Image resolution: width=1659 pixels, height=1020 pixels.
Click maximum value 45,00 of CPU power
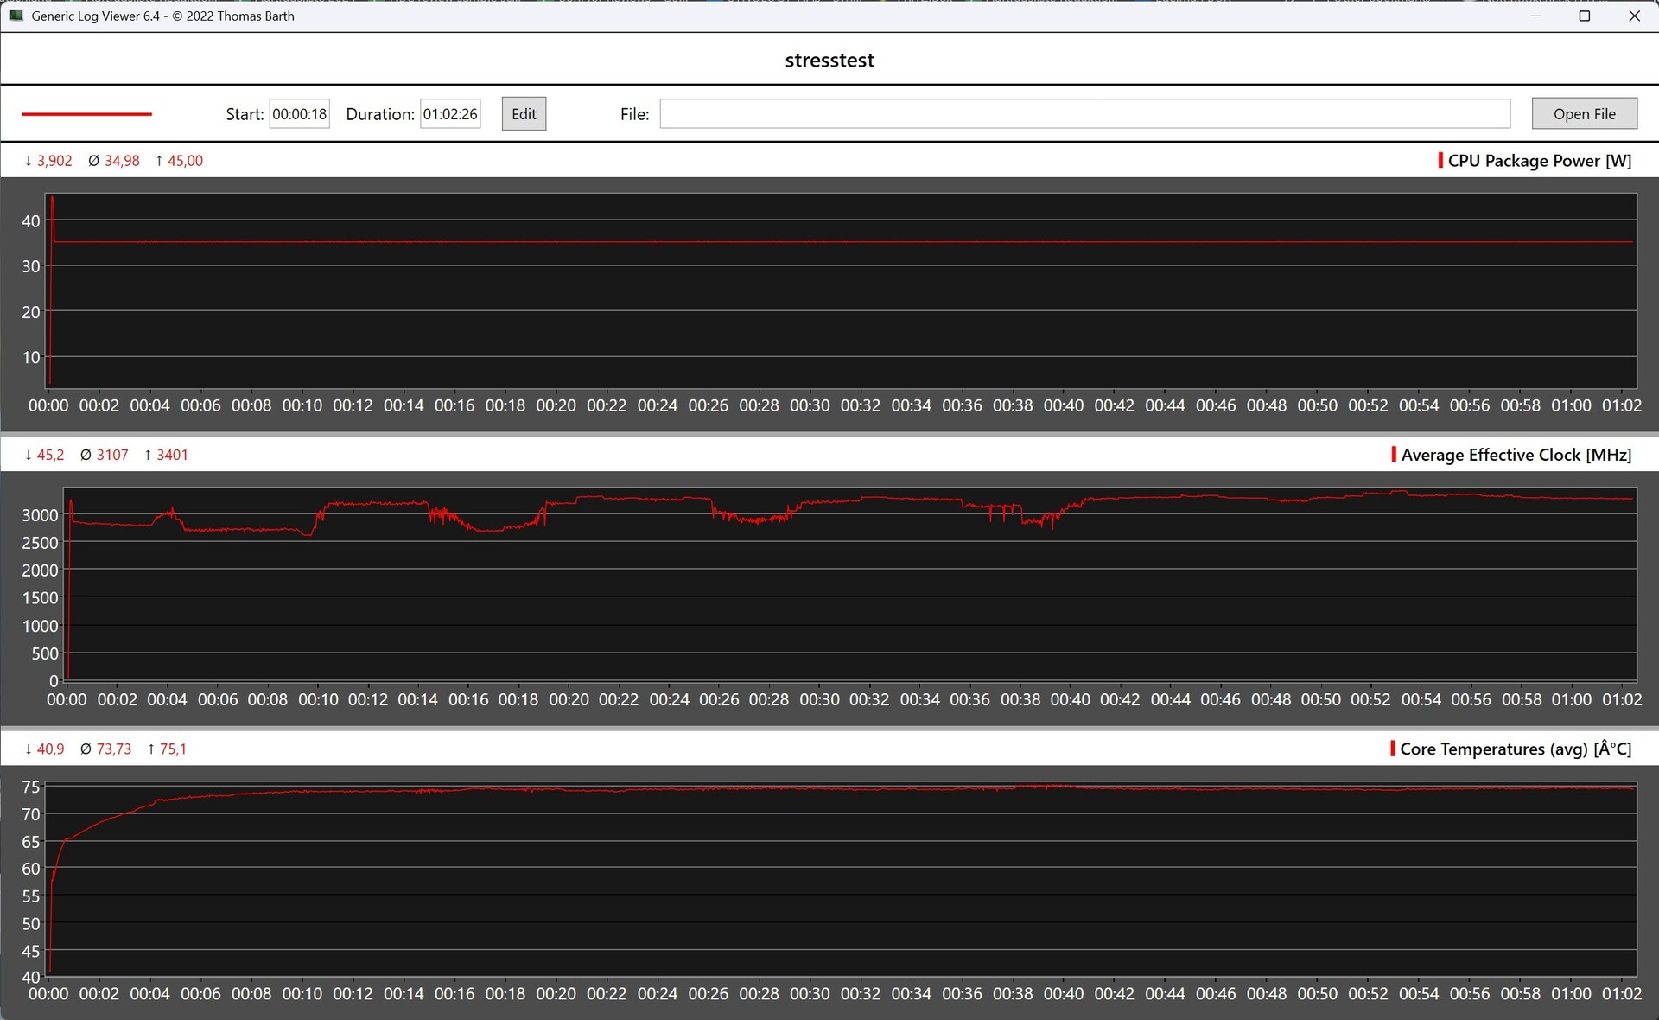185,161
